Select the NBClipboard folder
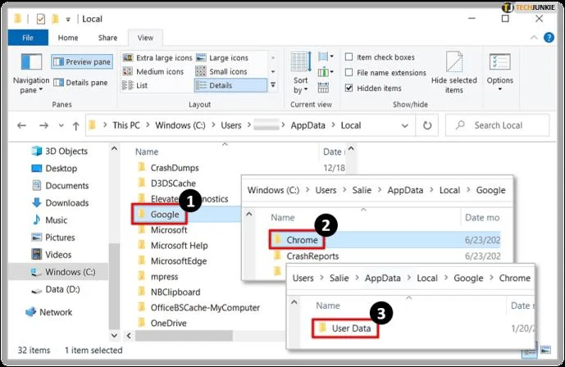 click(169, 292)
